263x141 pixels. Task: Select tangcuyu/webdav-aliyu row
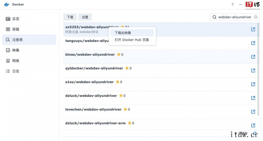tap(160, 43)
